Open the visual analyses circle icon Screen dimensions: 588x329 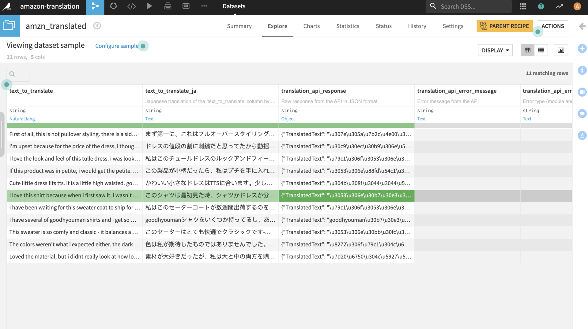pos(113,6)
